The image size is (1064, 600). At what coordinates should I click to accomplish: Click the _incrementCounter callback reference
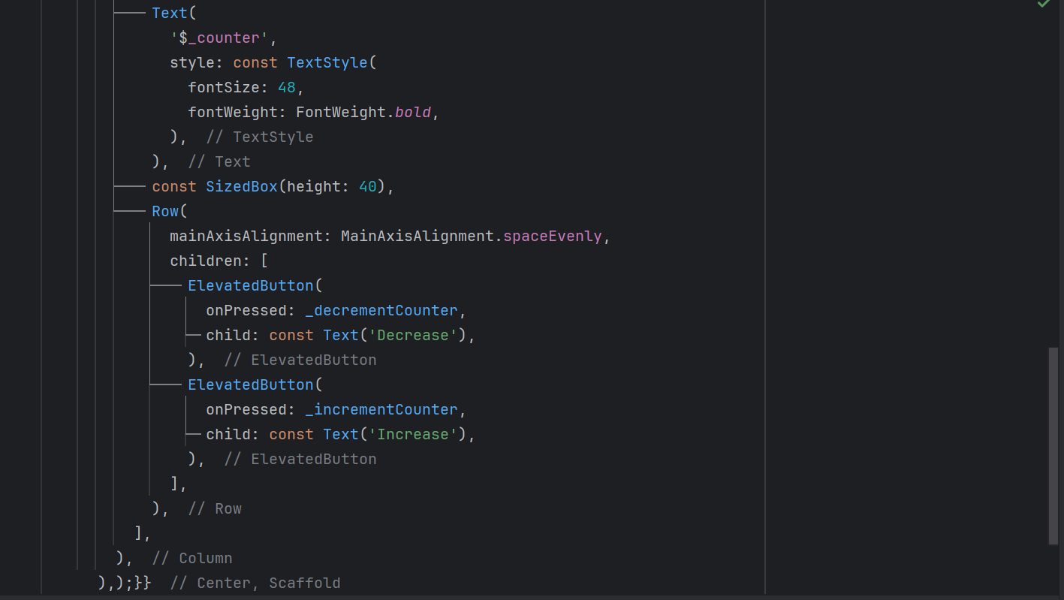click(381, 409)
